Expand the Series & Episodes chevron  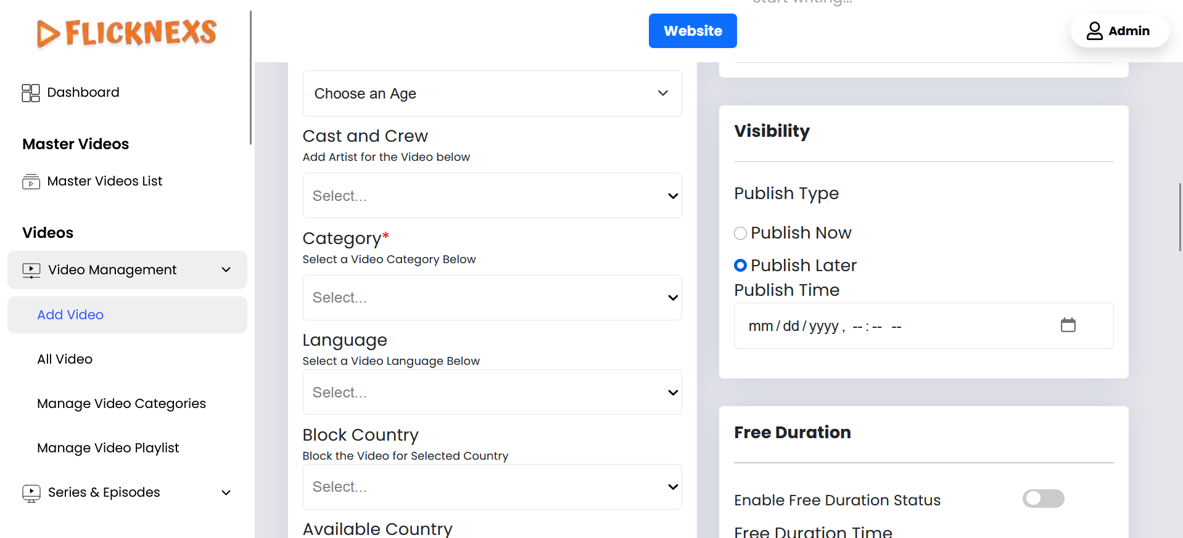(x=226, y=492)
